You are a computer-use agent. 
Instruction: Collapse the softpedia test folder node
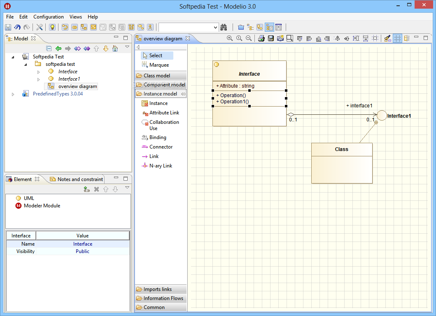[x=26, y=65]
